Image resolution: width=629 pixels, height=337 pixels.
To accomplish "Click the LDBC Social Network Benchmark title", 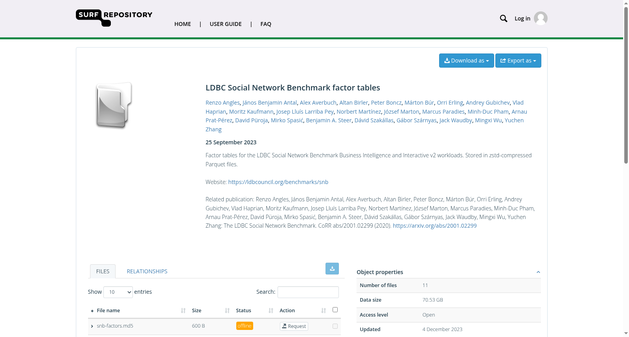I will [x=293, y=88].
